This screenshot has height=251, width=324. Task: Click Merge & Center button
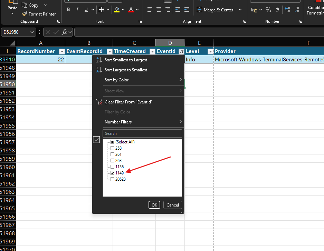coord(215,10)
